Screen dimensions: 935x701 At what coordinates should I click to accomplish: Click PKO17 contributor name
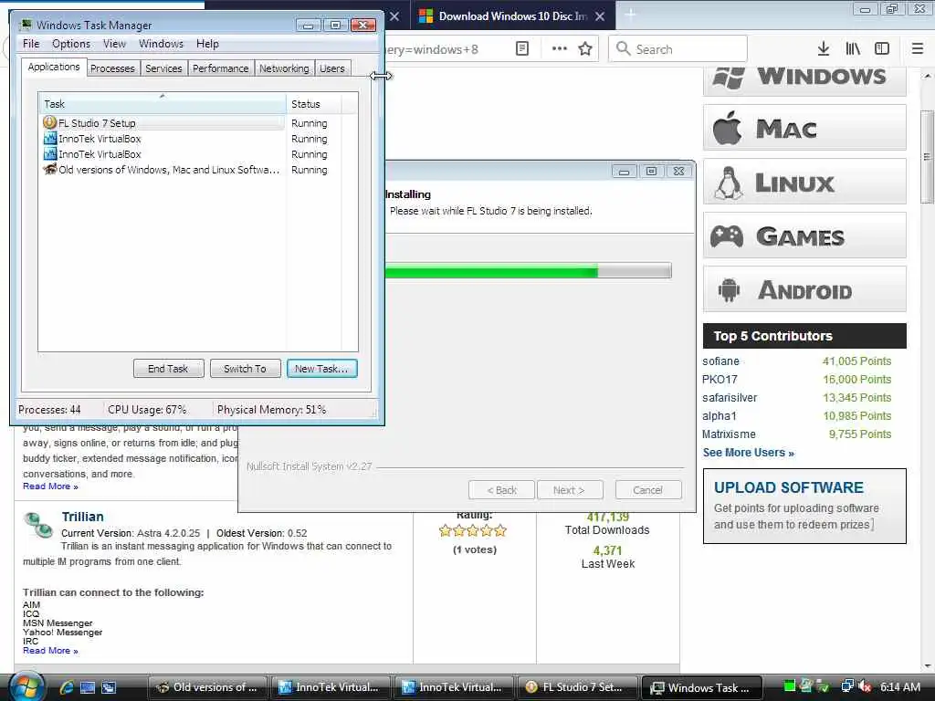720,379
